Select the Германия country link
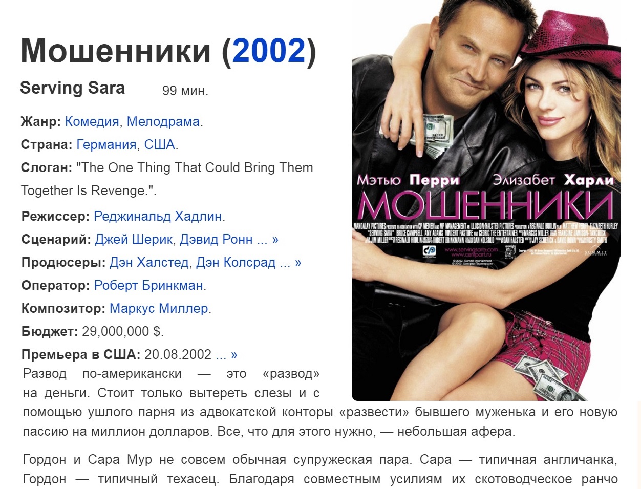Image resolution: width=641 pixels, height=489 pixels. pos(106,145)
